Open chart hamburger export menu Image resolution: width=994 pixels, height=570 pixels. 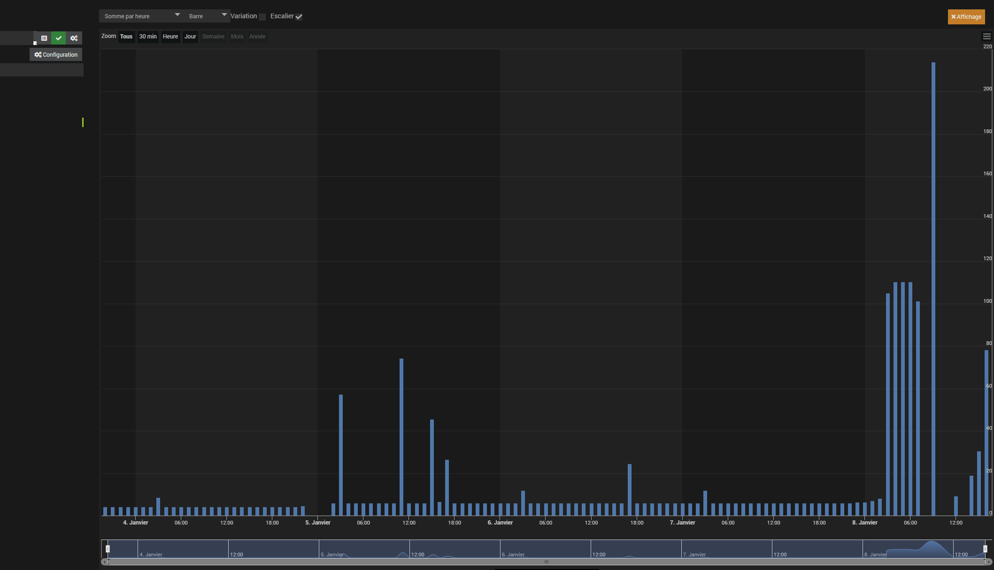click(x=986, y=37)
